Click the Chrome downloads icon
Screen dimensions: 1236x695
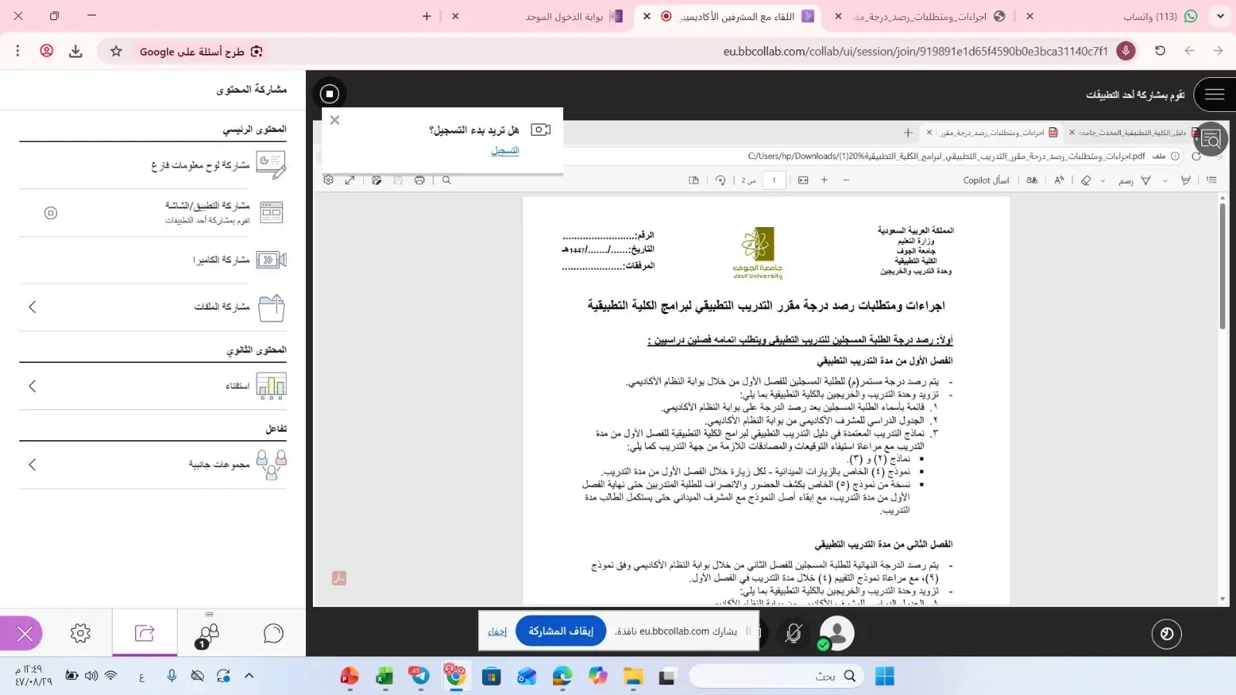tap(76, 51)
